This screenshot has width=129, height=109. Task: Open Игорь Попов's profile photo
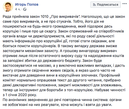point(8,7)
